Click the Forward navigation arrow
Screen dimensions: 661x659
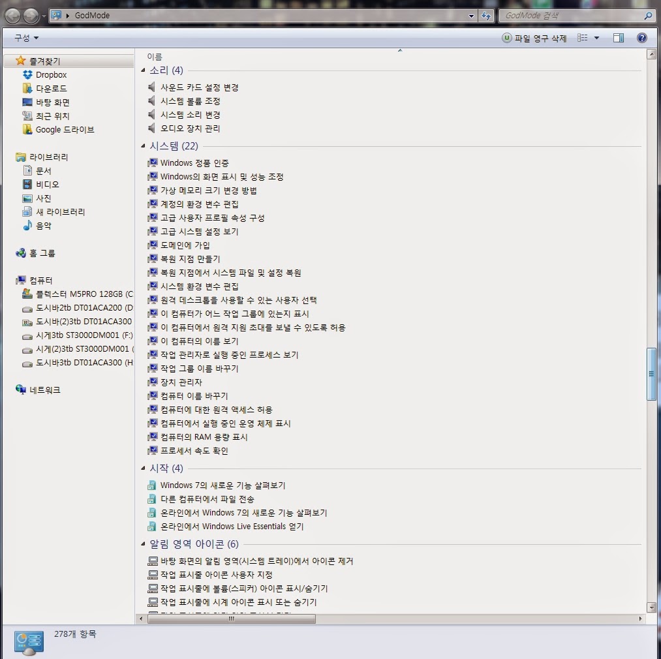coord(31,16)
